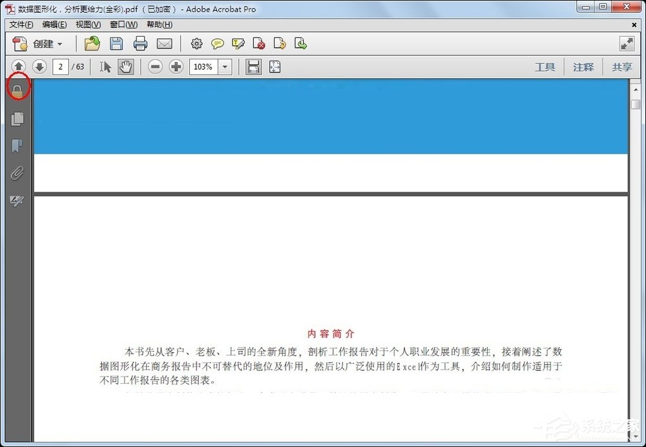Viewport: 646px width, 447px height.
Task: Select the Selection arrow tool
Action: [105, 66]
